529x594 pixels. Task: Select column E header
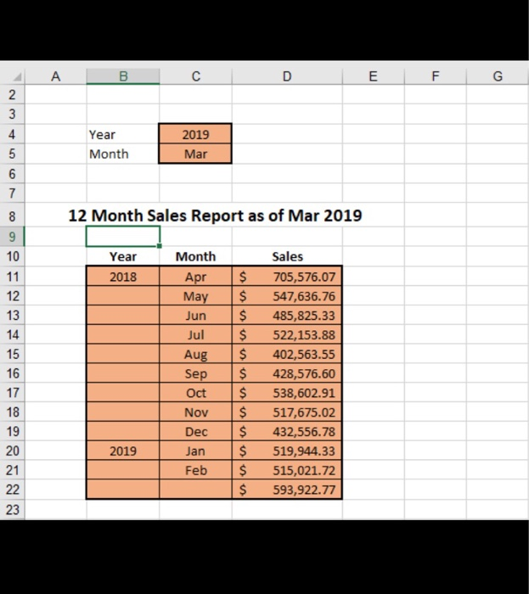(374, 76)
